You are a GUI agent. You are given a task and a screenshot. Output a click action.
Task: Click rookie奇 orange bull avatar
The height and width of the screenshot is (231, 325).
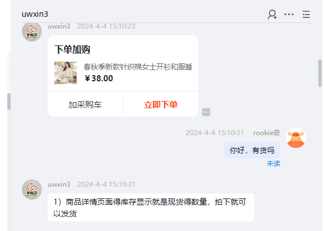tap(296, 138)
